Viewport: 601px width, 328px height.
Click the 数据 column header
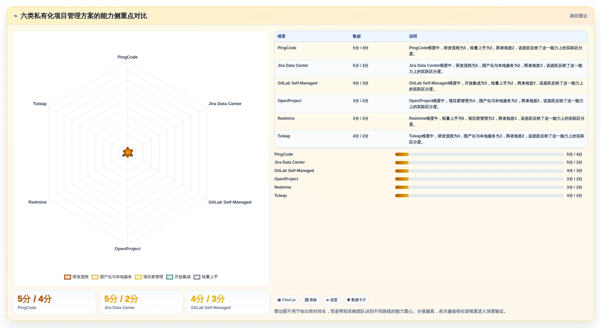pyautogui.click(x=357, y=37)
